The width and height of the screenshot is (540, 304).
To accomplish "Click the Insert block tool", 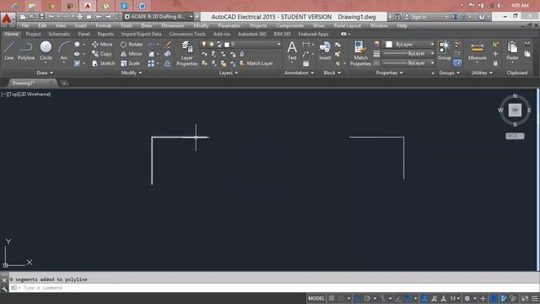I will (x=325, y=51).
